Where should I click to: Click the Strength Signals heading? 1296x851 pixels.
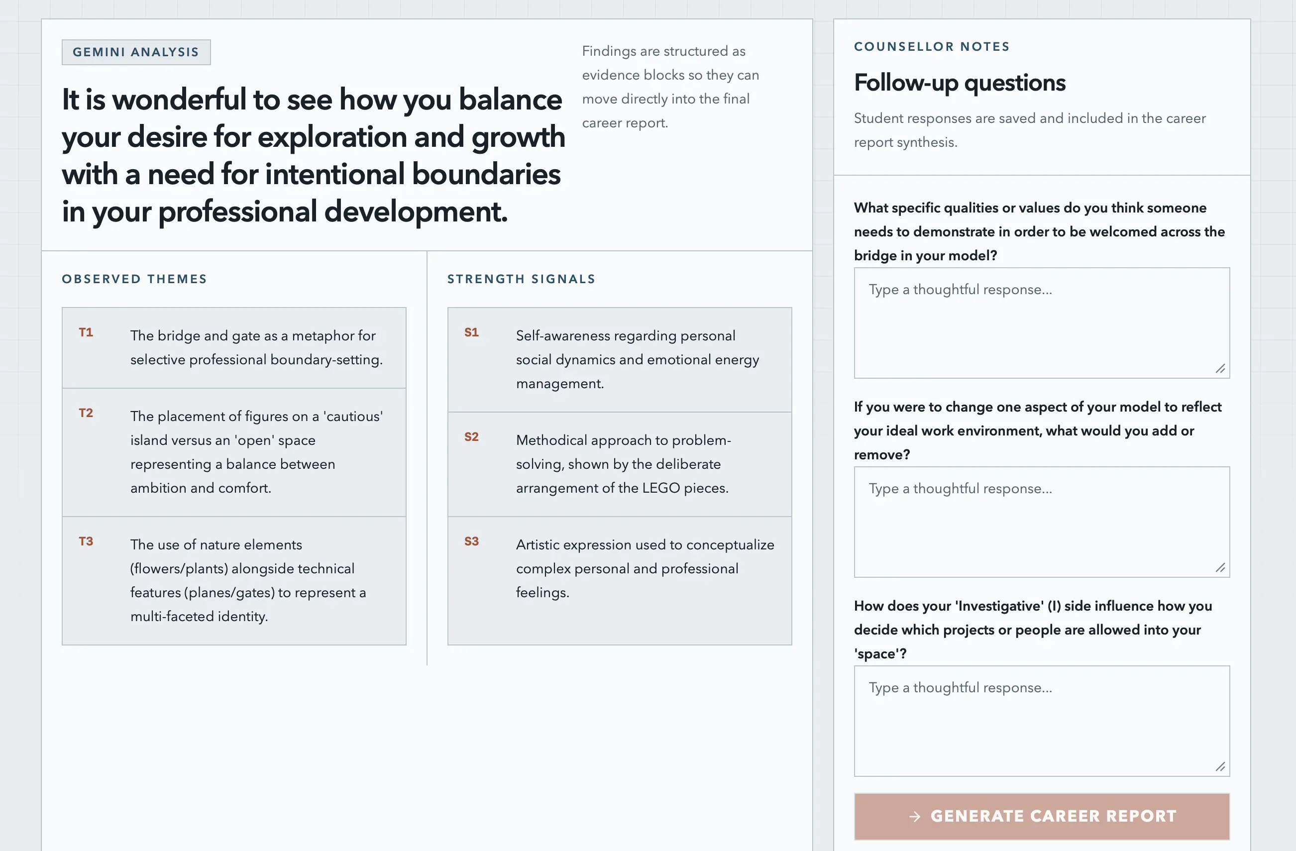tap(521, 279)
